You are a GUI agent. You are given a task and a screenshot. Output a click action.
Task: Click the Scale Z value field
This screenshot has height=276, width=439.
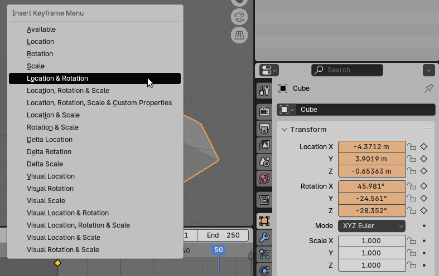point(372,265)
